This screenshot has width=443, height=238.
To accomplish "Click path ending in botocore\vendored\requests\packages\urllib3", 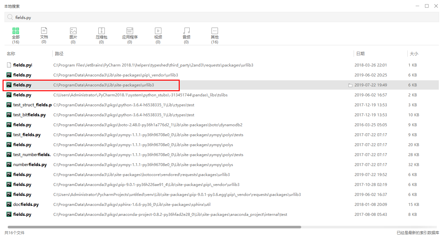I will pyautogui.click(x=141, y=174).
